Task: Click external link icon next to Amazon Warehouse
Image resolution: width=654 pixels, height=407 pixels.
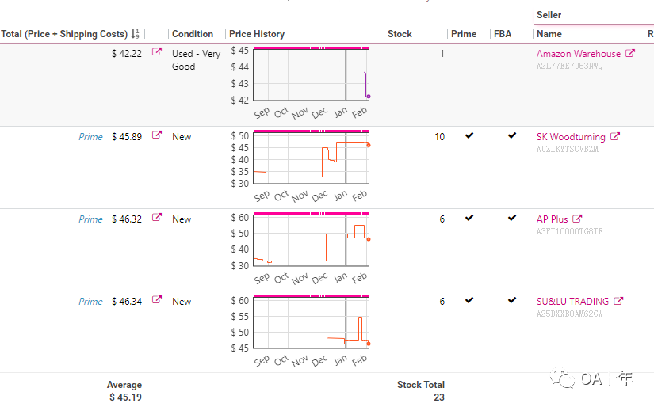Action: tap(630, 54)
